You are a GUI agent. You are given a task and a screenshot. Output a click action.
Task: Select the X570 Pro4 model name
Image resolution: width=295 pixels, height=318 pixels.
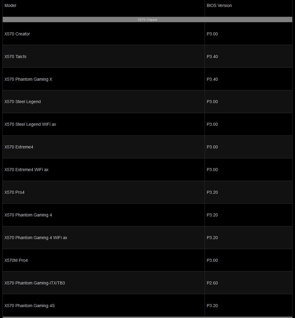[15, 192]
